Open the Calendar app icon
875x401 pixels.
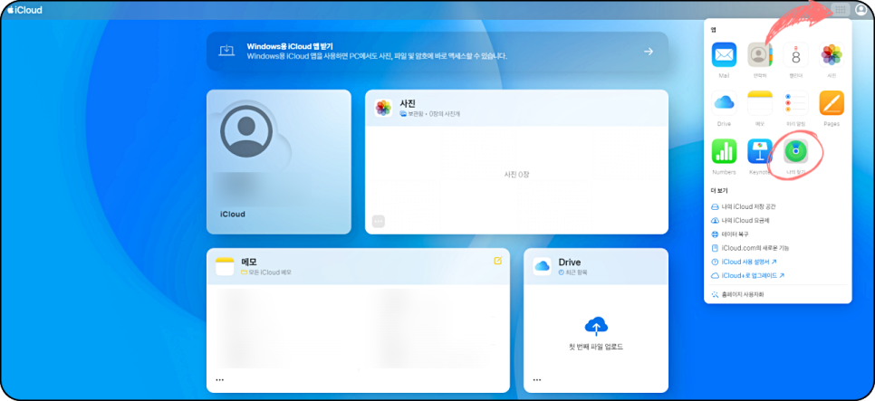tap(796, 54)
